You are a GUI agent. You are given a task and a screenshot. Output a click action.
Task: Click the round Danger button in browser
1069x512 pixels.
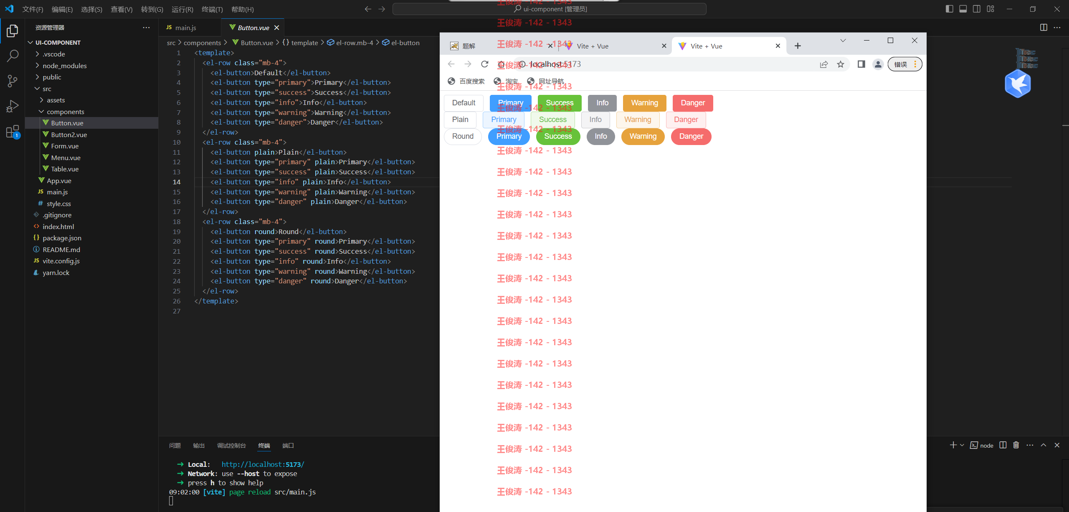[691, 136]
